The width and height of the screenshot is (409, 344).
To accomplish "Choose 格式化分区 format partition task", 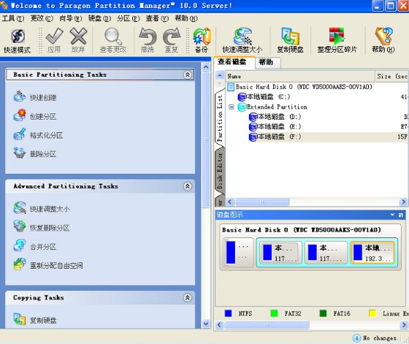I will tap(38, 135).
